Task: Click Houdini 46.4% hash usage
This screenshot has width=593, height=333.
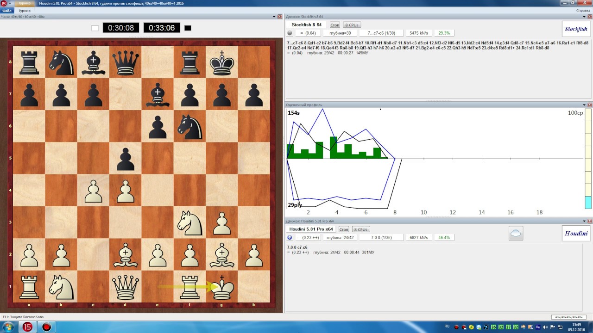Action: (x=444, y=237)
